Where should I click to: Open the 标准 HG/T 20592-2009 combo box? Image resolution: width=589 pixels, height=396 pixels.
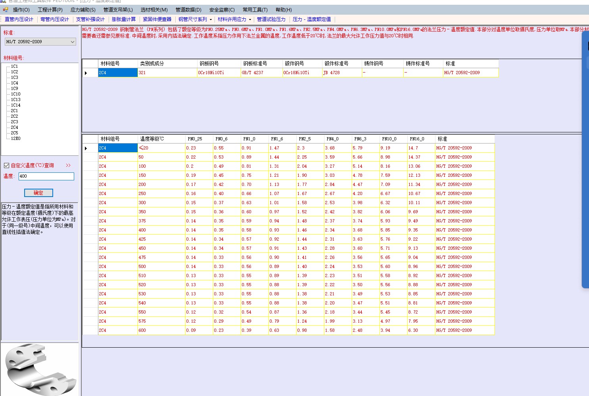click(x=40, y=42)
